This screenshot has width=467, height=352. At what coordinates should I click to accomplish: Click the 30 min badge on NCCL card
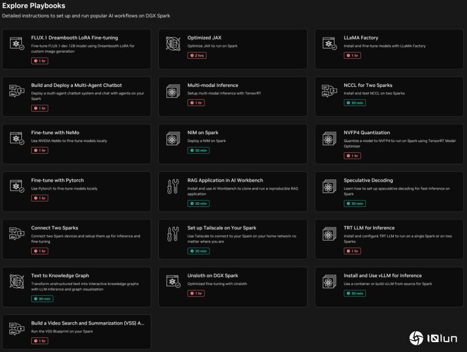(x=354, y=103)
